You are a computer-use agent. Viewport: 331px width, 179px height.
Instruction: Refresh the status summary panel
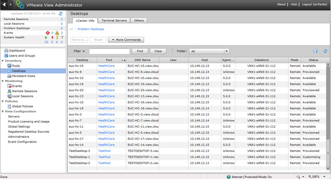(60, 14)
